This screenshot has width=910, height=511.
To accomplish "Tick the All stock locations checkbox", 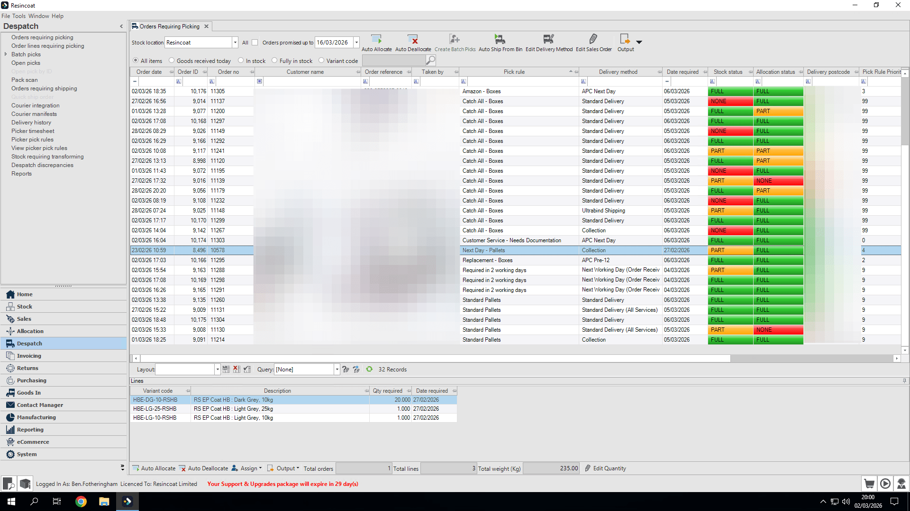I will [255, 43].
